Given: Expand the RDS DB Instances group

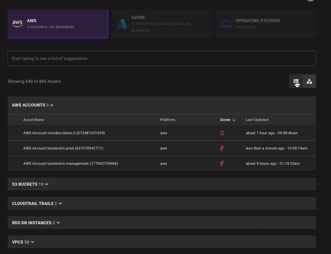Looking at the screenshot, I should coord(58,223).
